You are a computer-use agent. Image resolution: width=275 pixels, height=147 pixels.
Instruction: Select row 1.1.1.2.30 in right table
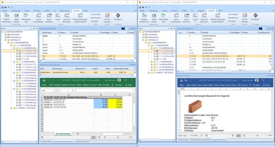(x=224, y=62)
